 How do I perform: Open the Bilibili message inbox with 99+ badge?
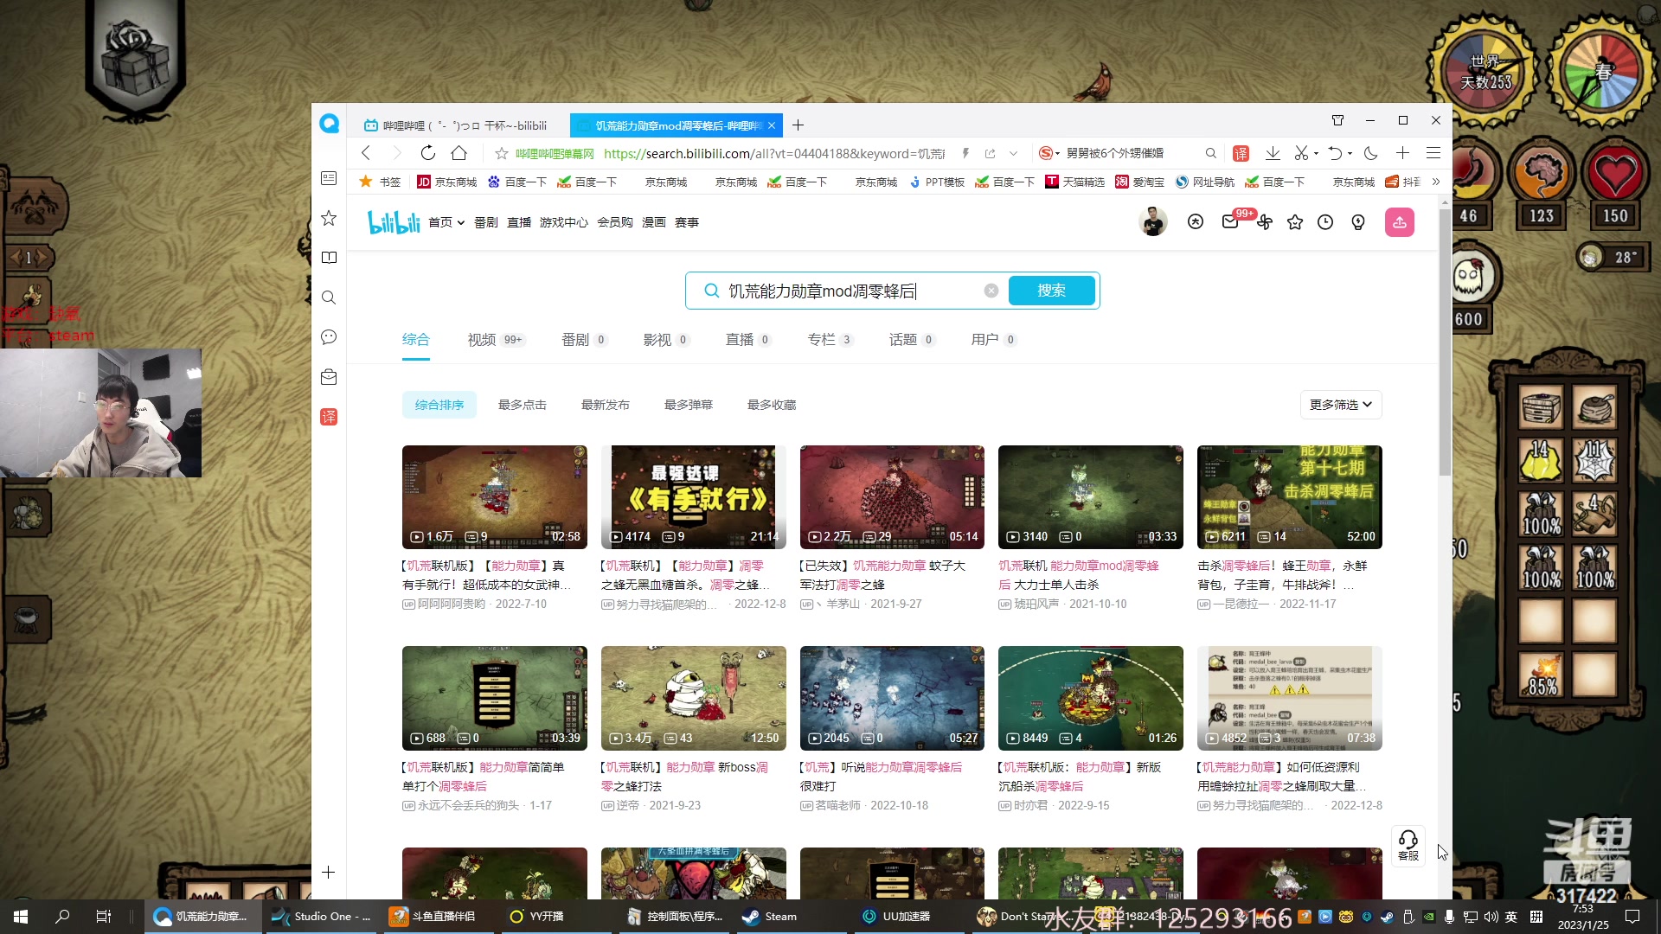[1229, 222]
